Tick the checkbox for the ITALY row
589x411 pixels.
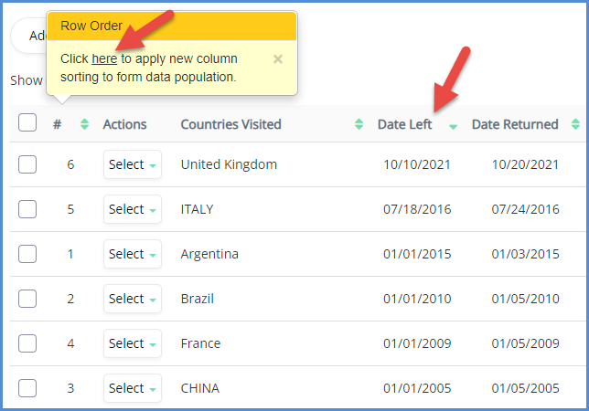point(27,209)
